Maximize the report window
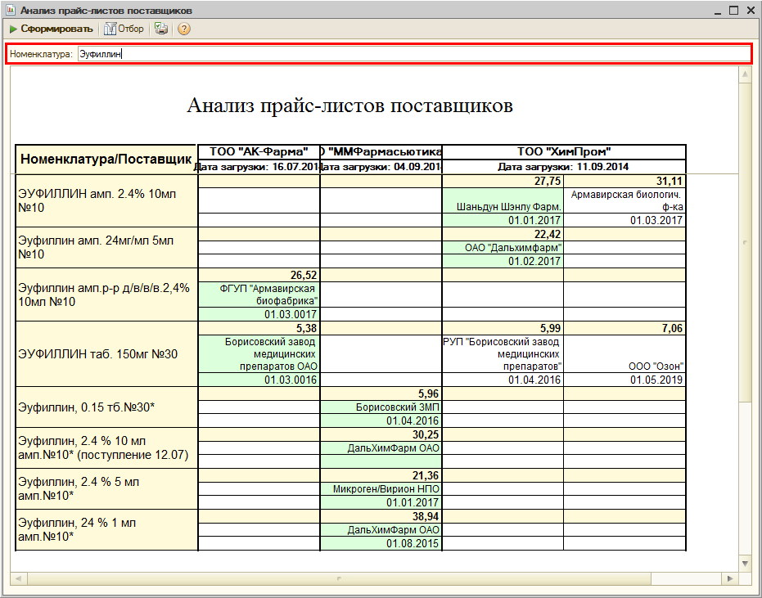762x598 pixels. pyautogui.click(x=733, y=11)
